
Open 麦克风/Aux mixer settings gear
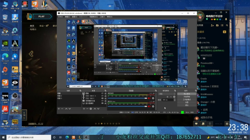pos(153,106)
